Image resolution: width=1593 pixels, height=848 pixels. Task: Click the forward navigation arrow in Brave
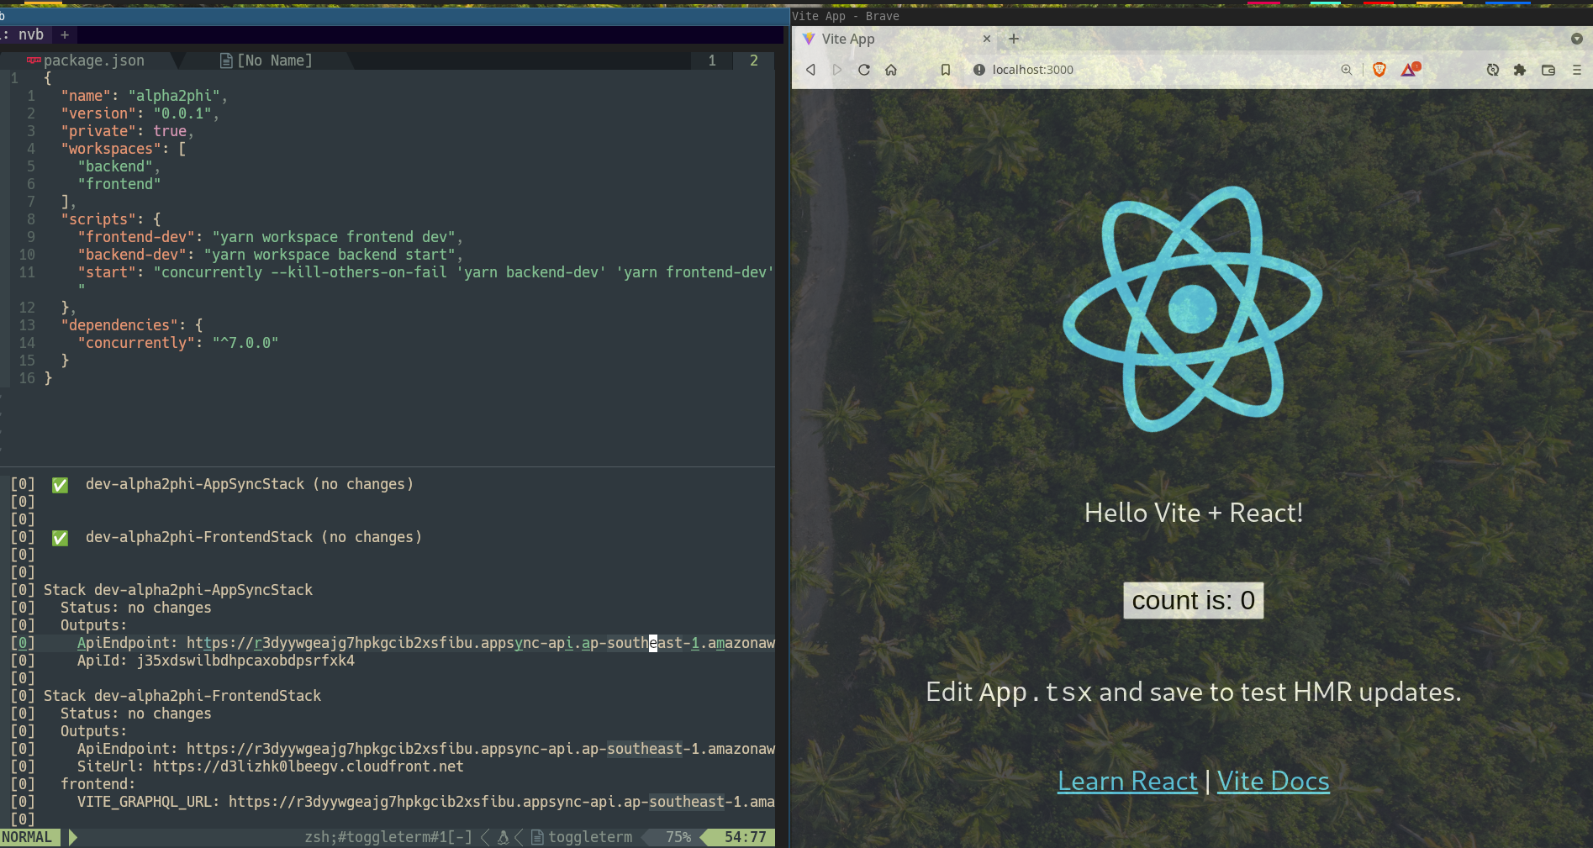[x=837, y=70]
